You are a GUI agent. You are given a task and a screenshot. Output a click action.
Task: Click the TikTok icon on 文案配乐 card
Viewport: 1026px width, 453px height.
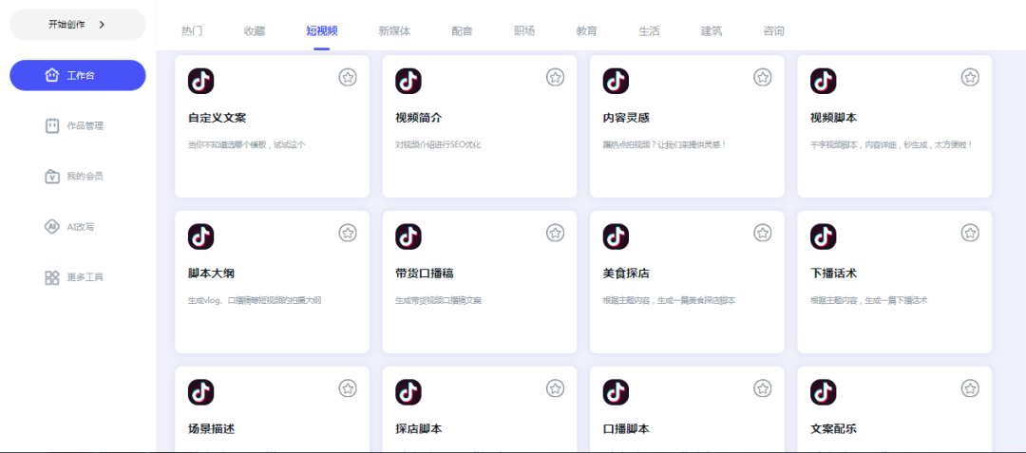click(823, 392)
